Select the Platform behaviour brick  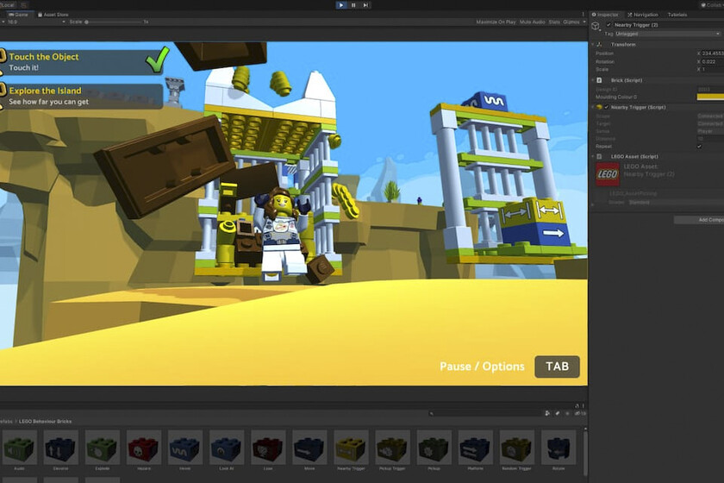[476, 448]
